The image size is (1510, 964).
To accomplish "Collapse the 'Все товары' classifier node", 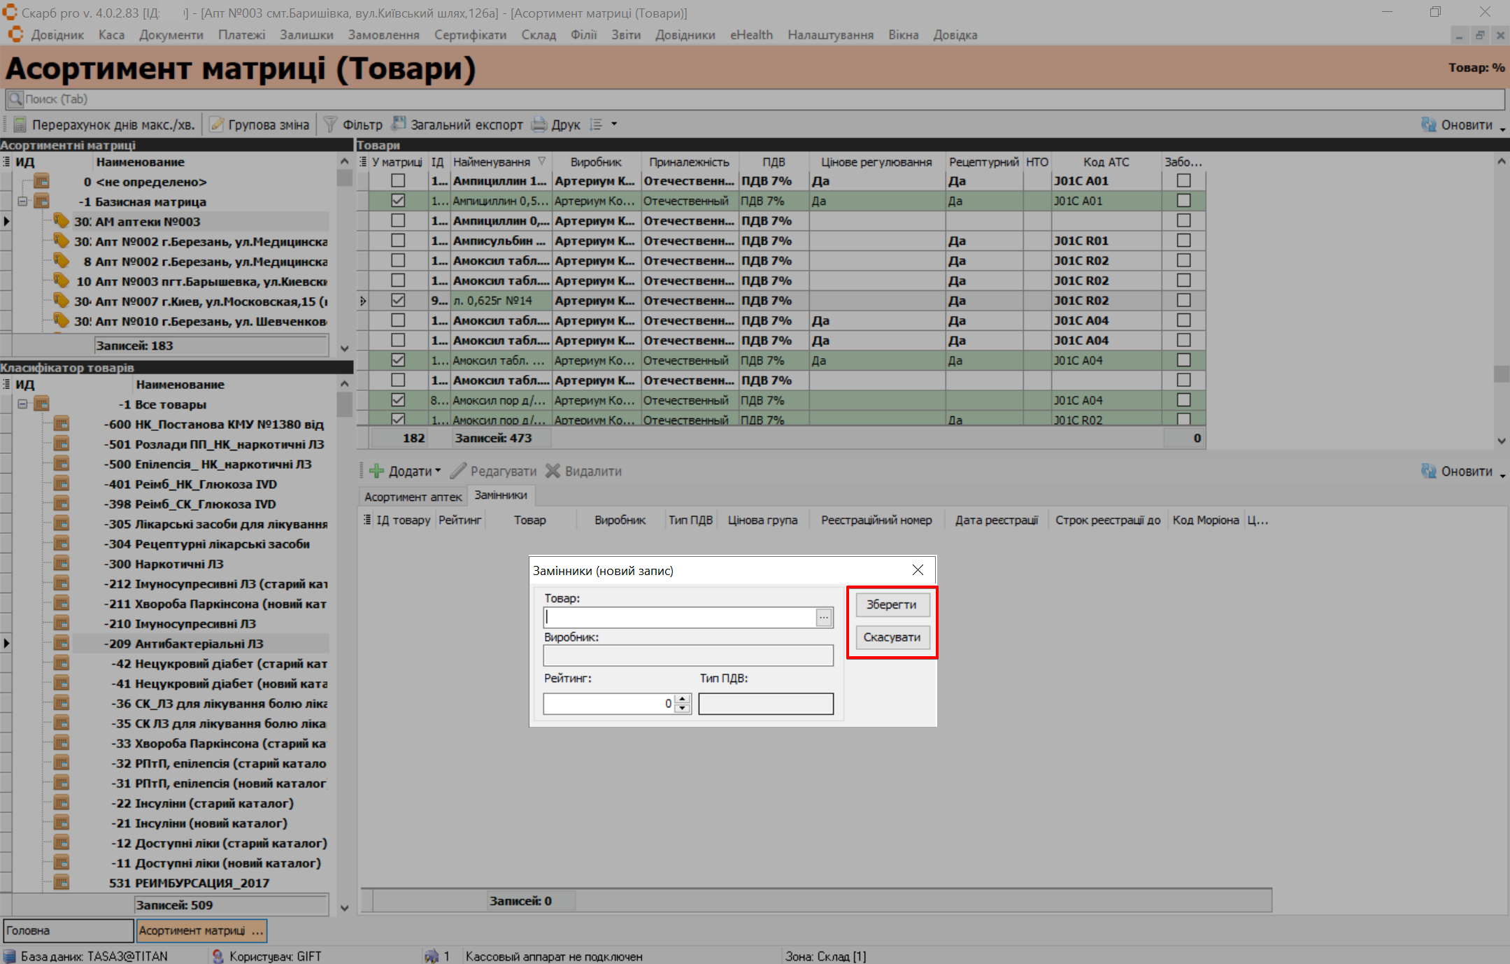I will pyautogui.click(x=22, y=404).
